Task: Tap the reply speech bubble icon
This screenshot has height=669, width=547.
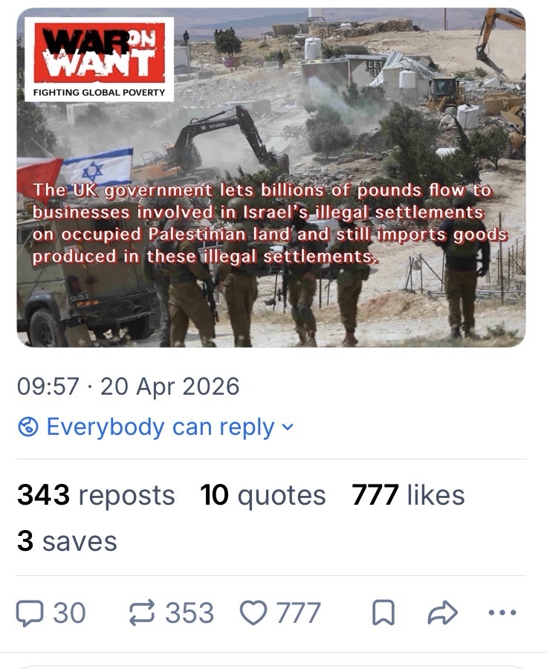Action: (x=30, y=613)
